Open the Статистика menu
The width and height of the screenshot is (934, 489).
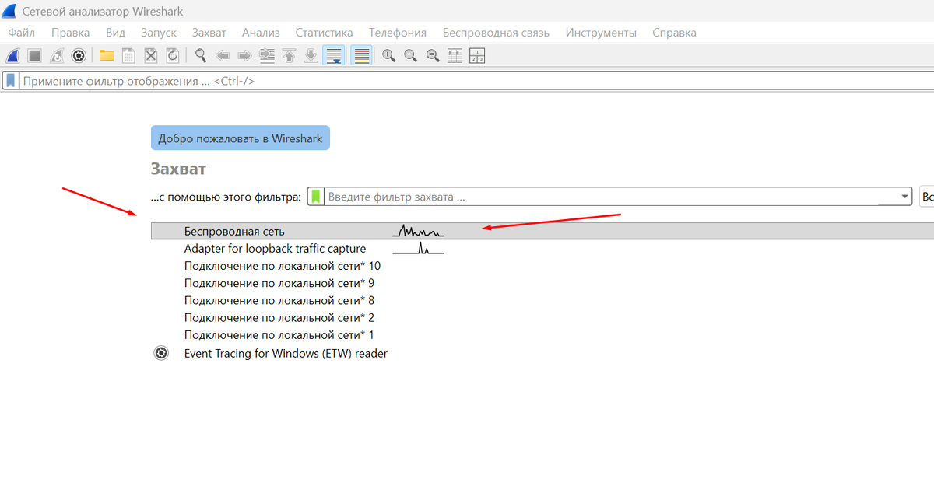pos(324,33)
